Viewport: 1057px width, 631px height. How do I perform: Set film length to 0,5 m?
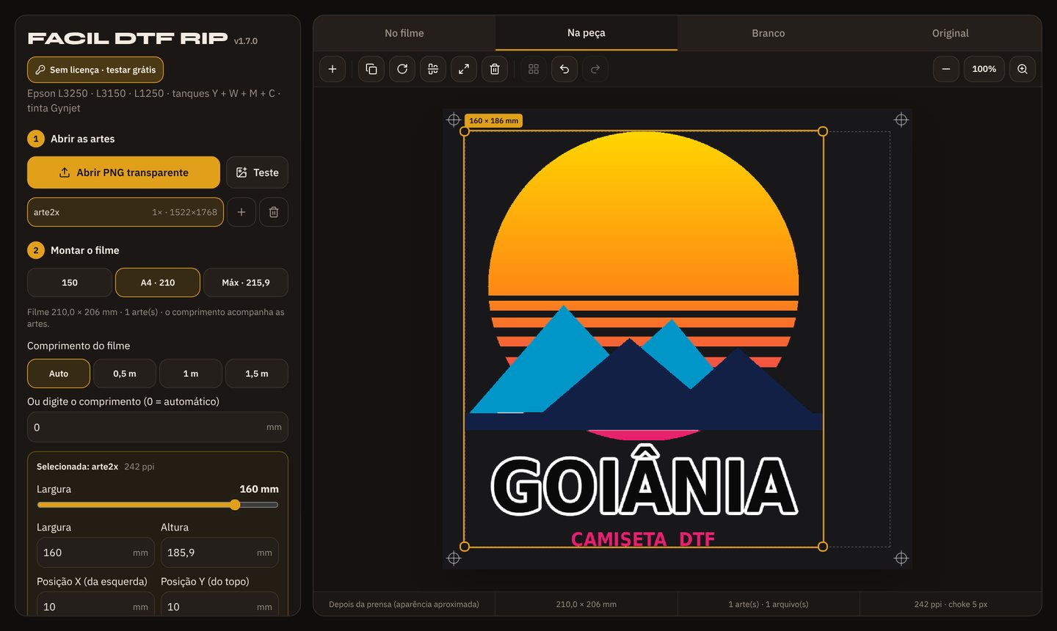coord(125,373)
